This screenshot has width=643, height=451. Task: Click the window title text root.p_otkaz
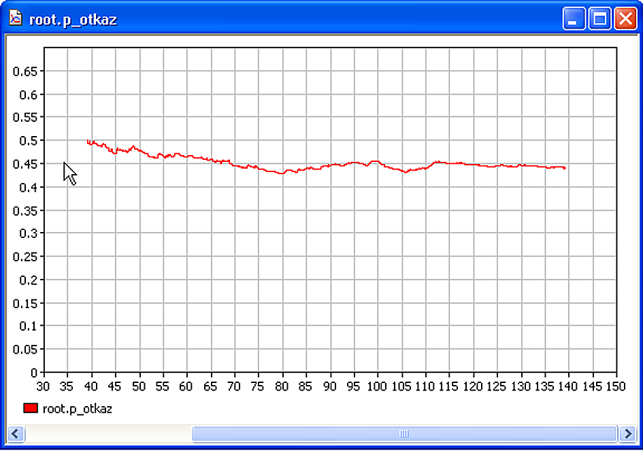[x=73, y=20]
